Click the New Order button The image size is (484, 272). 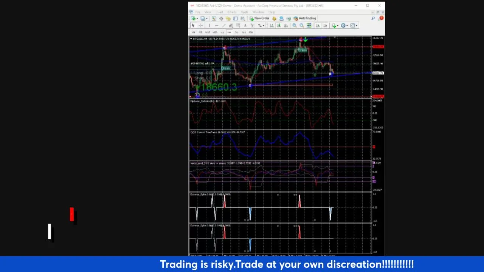point(259,18)
